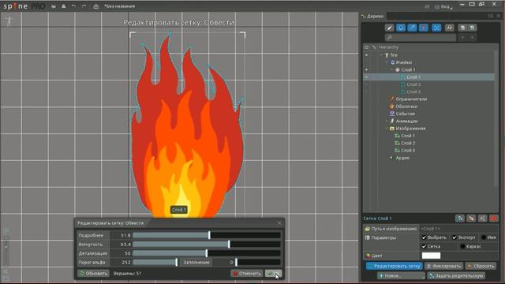Click the Порог альфа slider bar
The width and height of the screenshot is (505, 284).
coord(155,263)
